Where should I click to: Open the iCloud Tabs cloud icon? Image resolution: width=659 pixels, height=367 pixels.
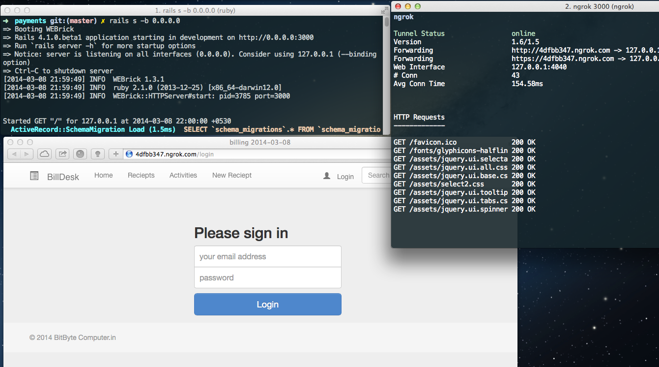pyautogui.click(x=44, y=154)
